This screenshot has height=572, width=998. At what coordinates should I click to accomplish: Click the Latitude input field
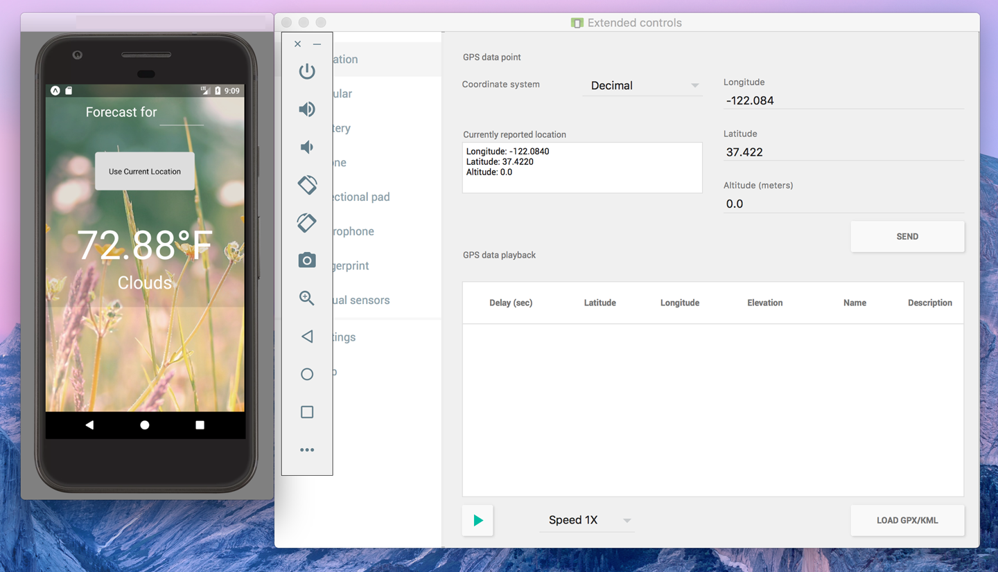(x=843, y=152)
